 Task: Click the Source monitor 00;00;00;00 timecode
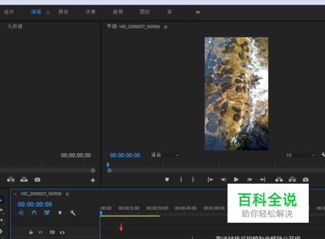coord(76,155)
